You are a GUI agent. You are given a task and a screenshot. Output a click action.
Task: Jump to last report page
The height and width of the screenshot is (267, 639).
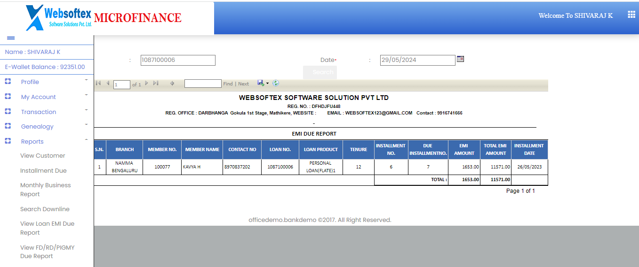(156, 83)
